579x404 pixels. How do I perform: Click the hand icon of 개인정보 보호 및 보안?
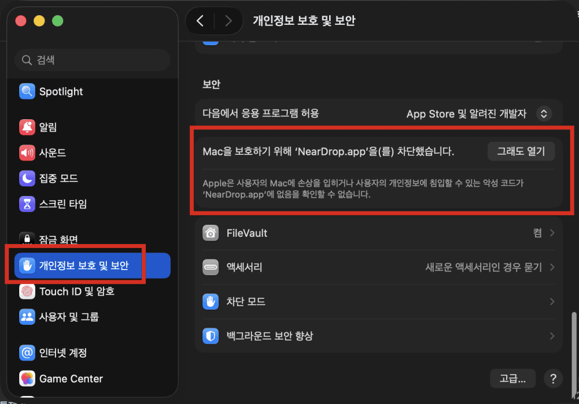pos(27,265)
